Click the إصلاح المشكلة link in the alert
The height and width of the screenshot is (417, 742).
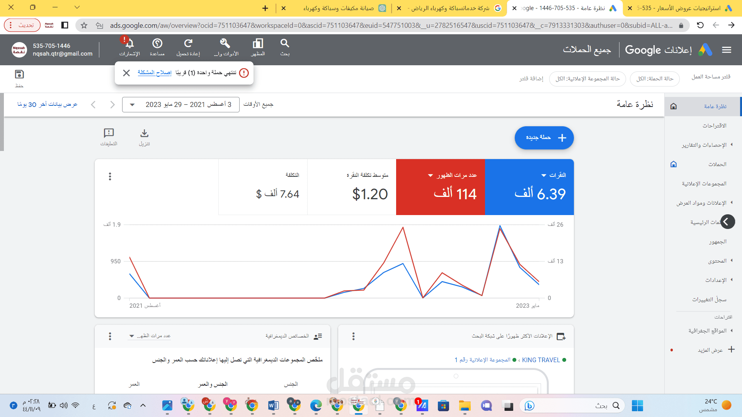155,73
